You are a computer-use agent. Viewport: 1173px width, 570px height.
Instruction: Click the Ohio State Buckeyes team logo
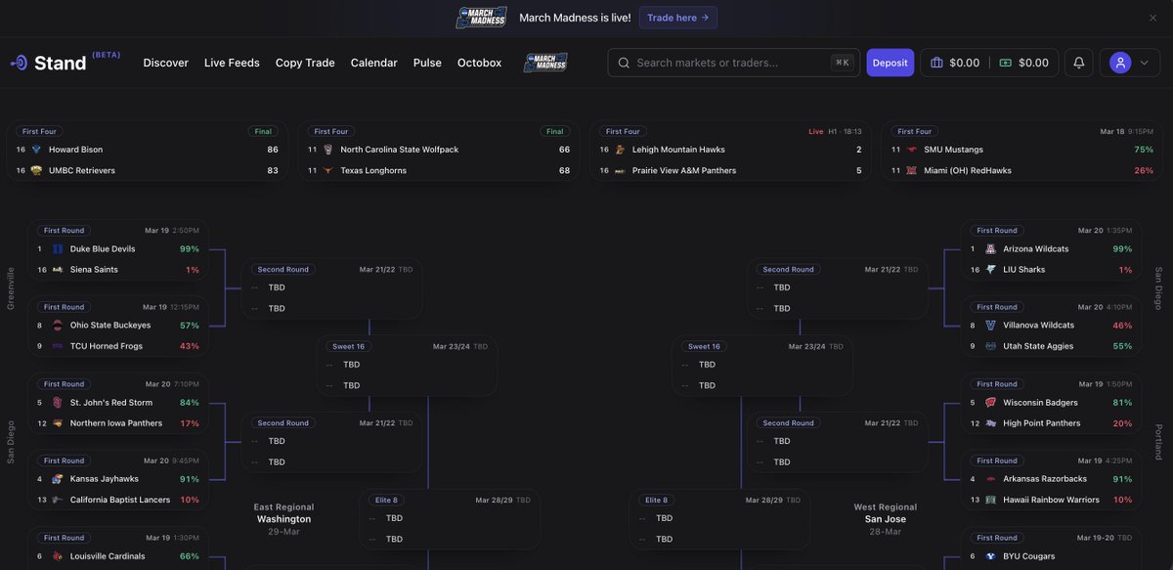point(57,326)
